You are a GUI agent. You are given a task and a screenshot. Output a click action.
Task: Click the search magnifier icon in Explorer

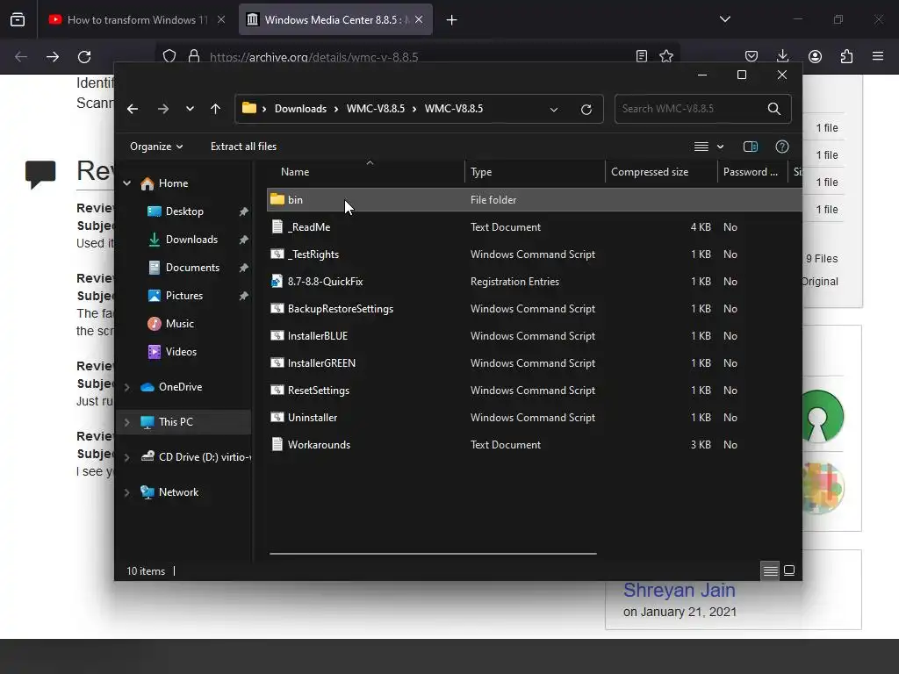(774, 109)
